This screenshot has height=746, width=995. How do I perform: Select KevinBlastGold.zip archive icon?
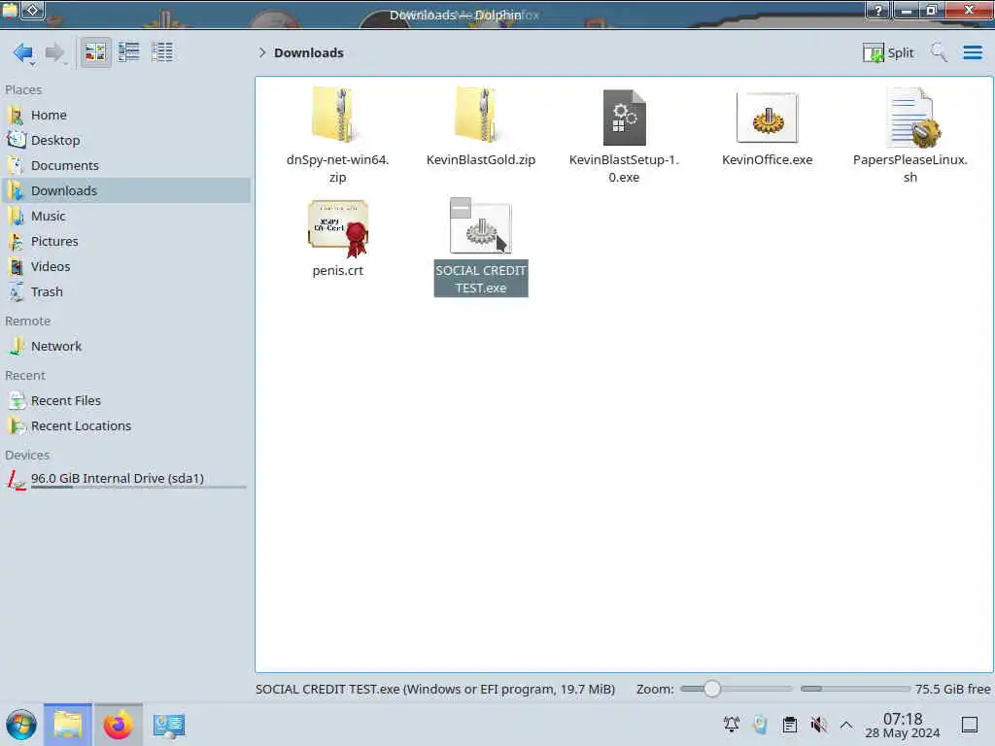[x=480, y=115]
